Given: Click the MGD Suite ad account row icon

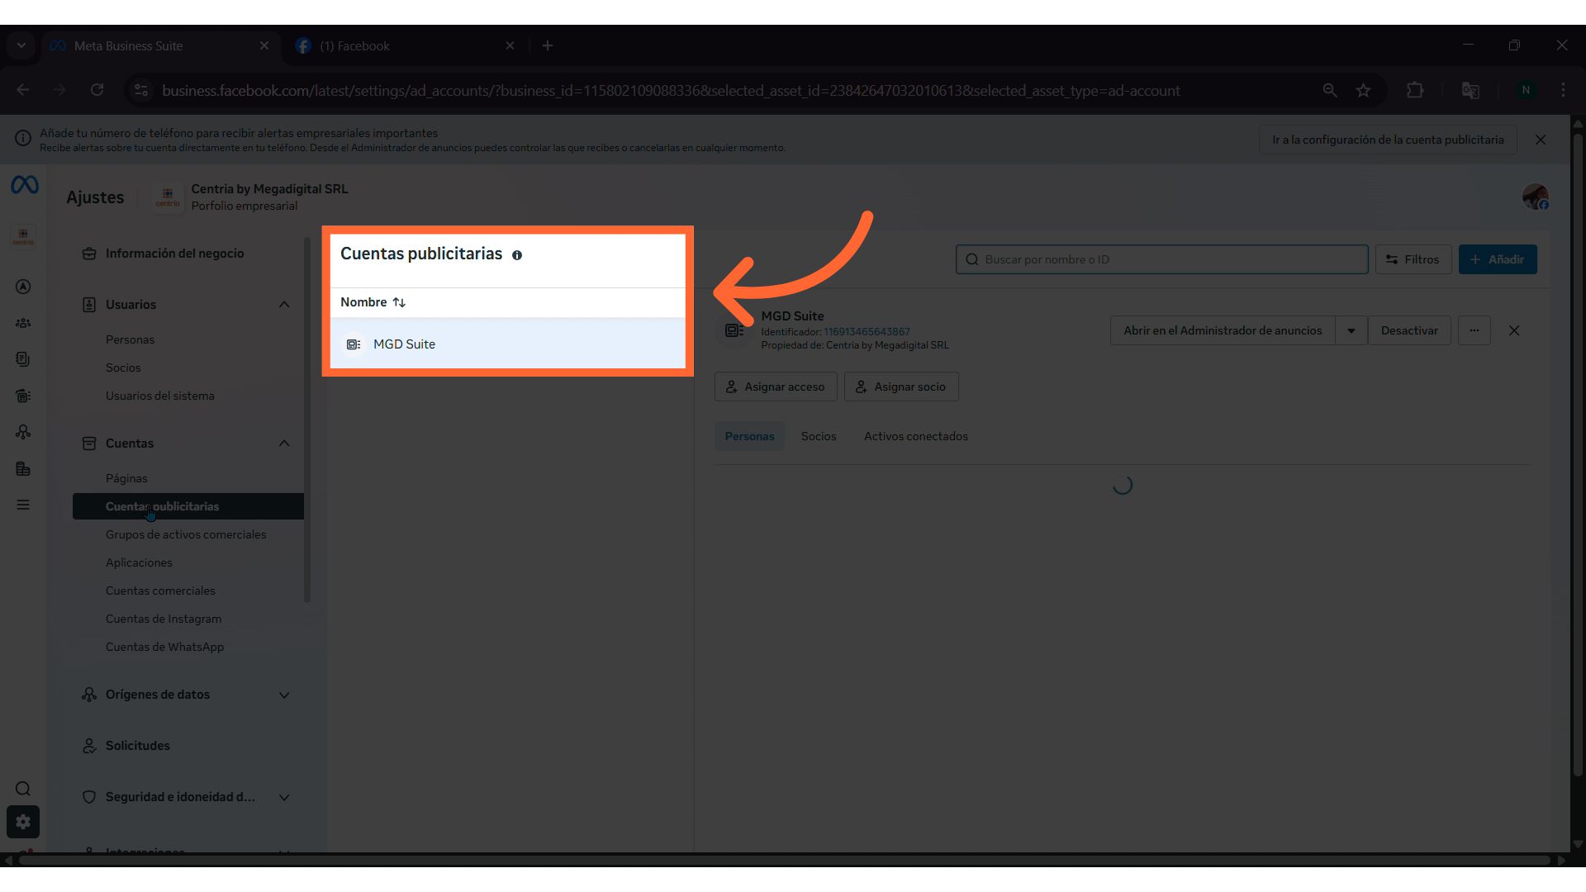Looking at the screenshot, I should (354, 344).
